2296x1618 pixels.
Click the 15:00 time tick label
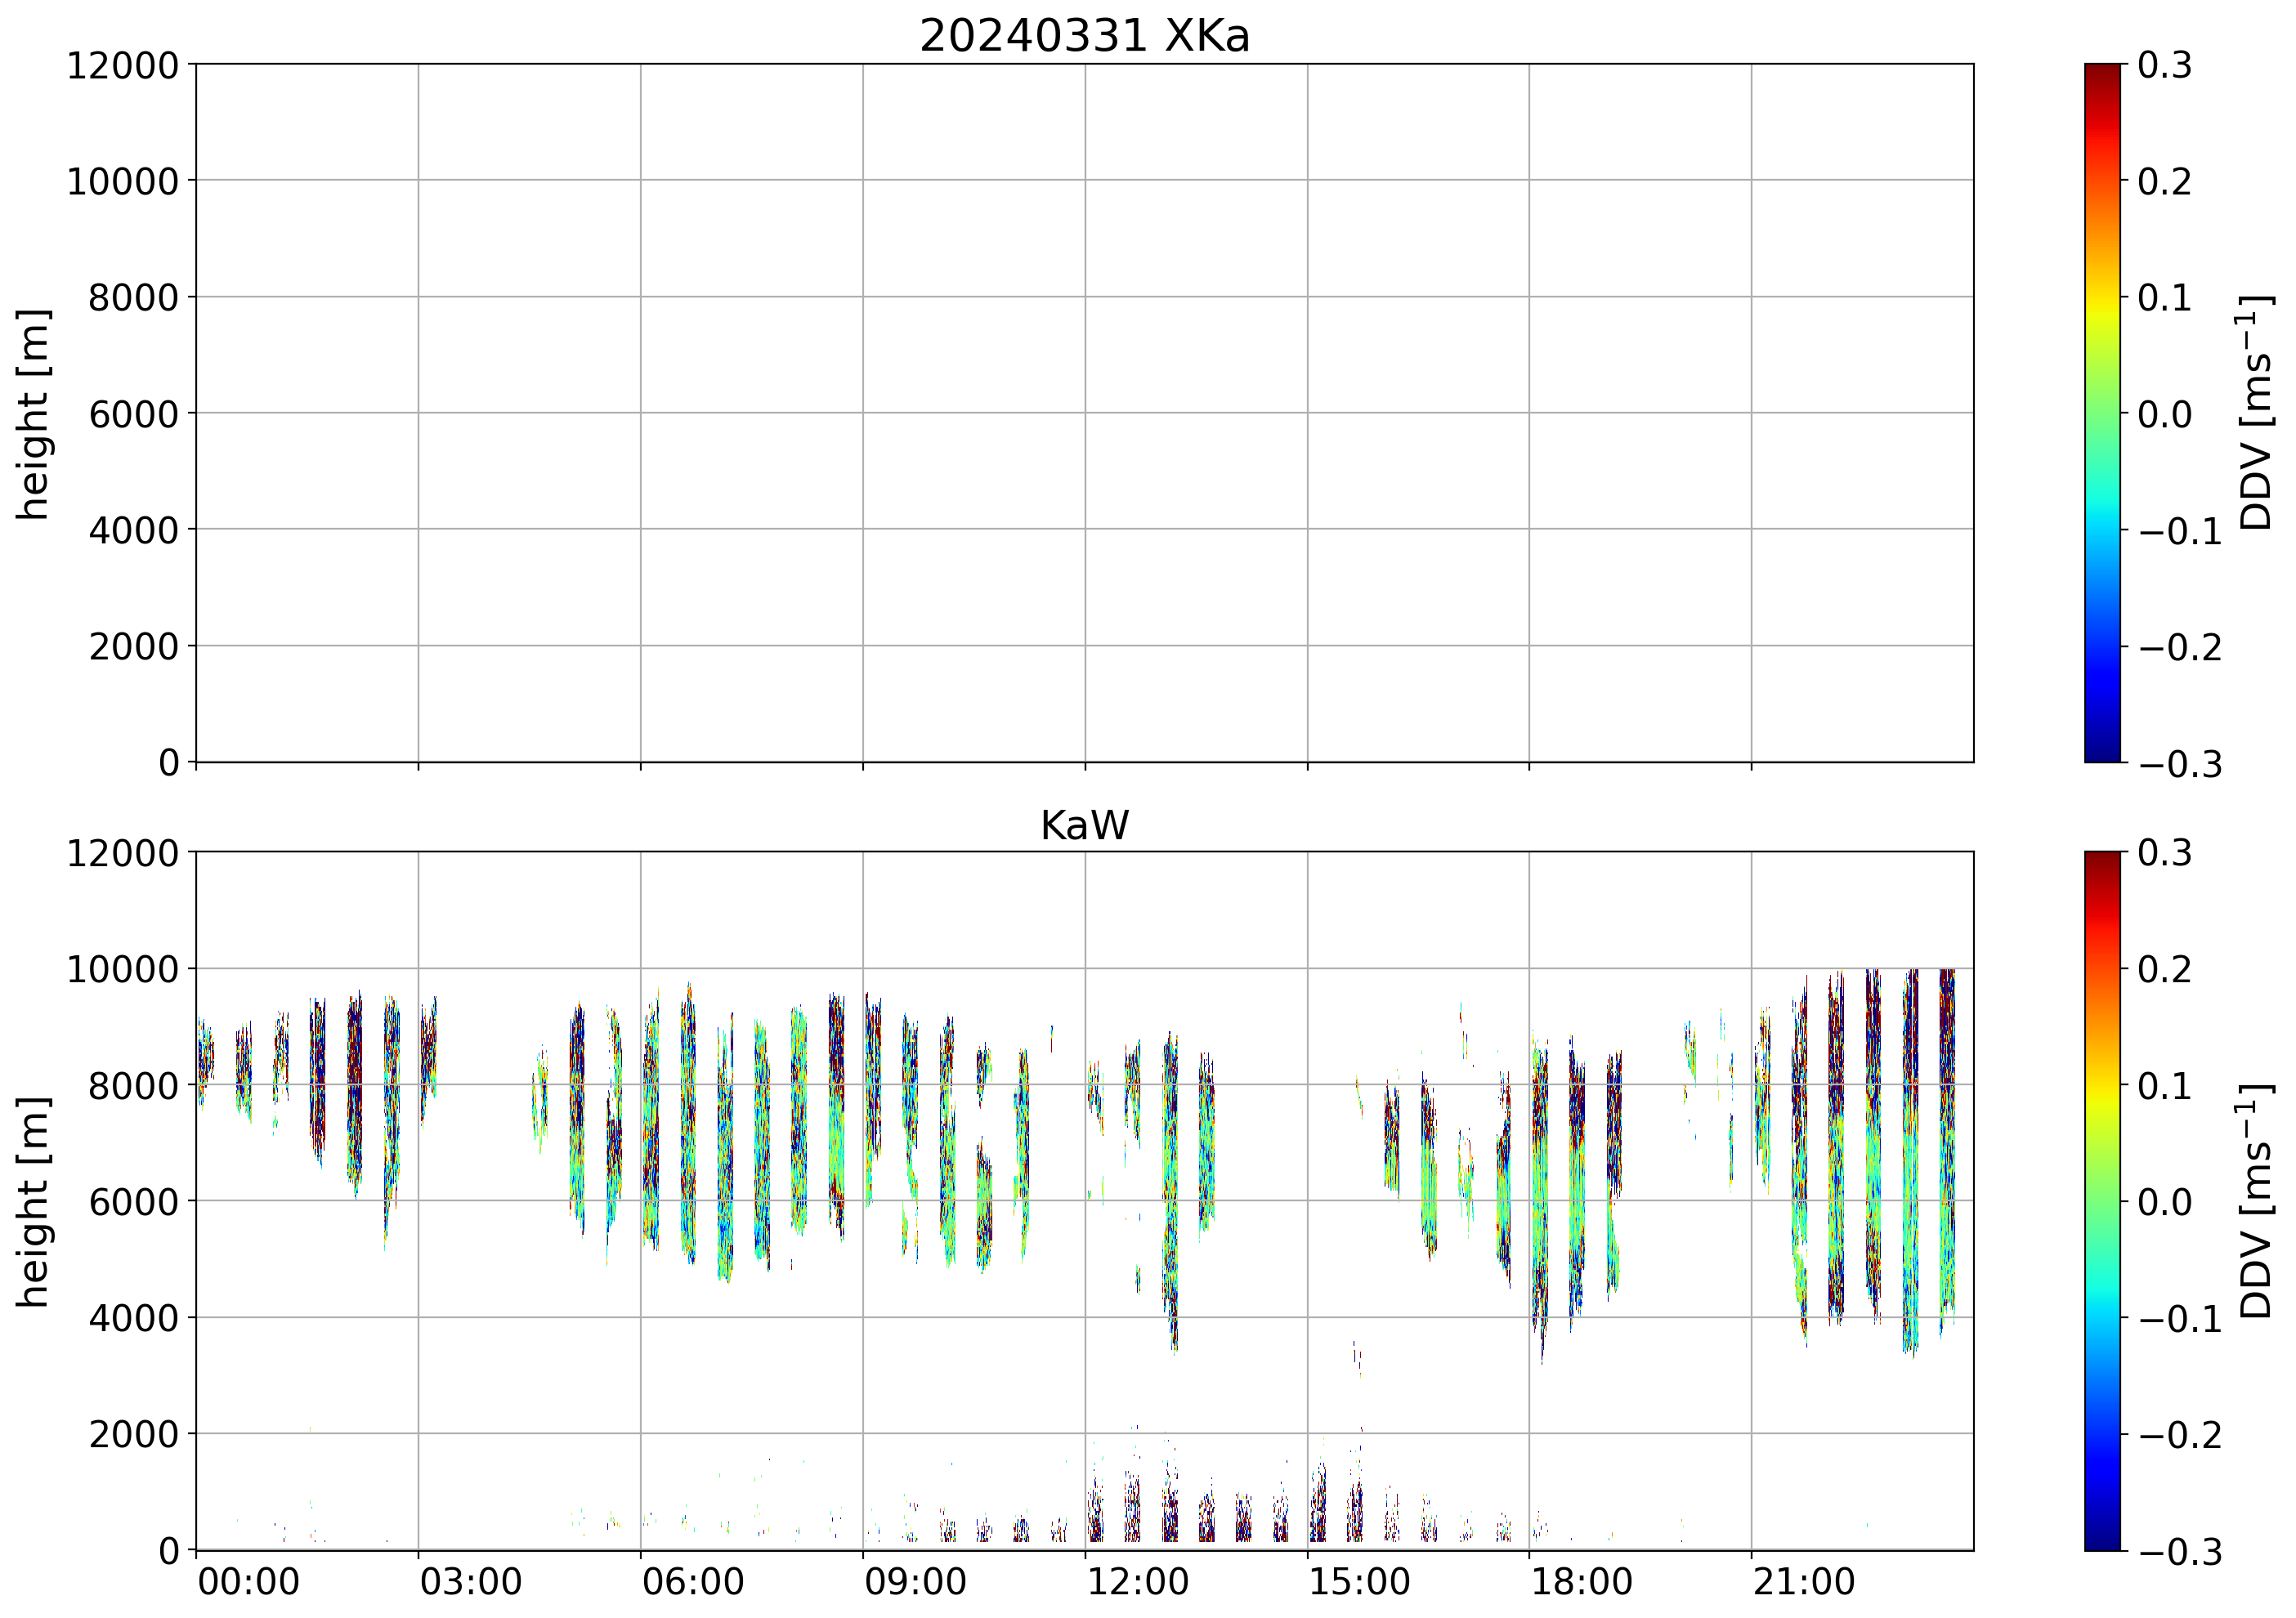click(1359, 1583)
